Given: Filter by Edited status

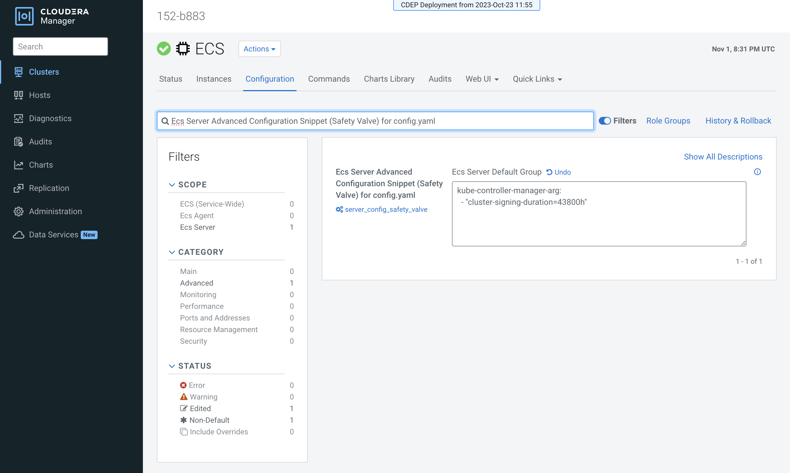Looking at the screenshot, I should tap(200, 408).
